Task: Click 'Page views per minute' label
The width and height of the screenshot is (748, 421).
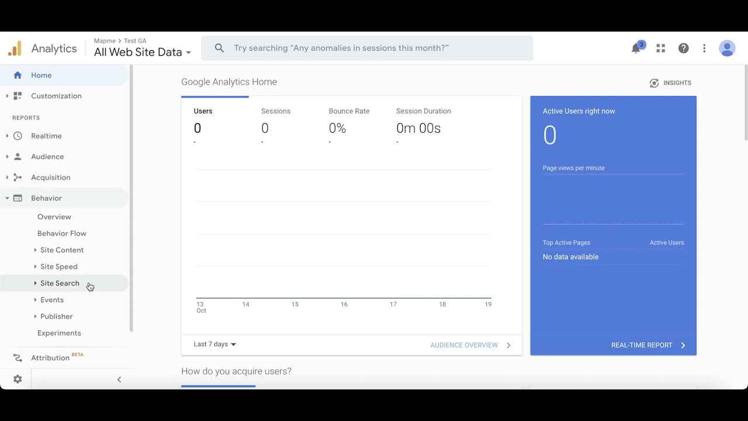Action: click(x=574, y=168)
